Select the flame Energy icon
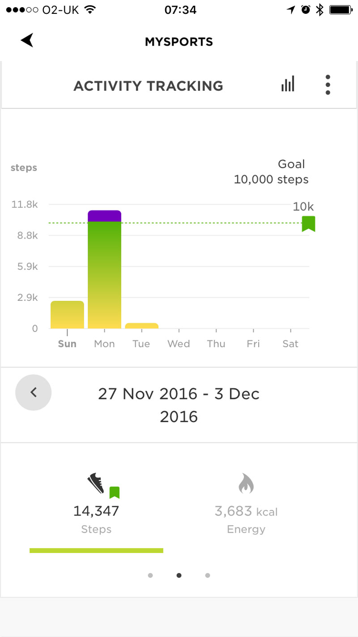Image resolution: width=358 pixels, height=637 pixels. tap(246, 484)
